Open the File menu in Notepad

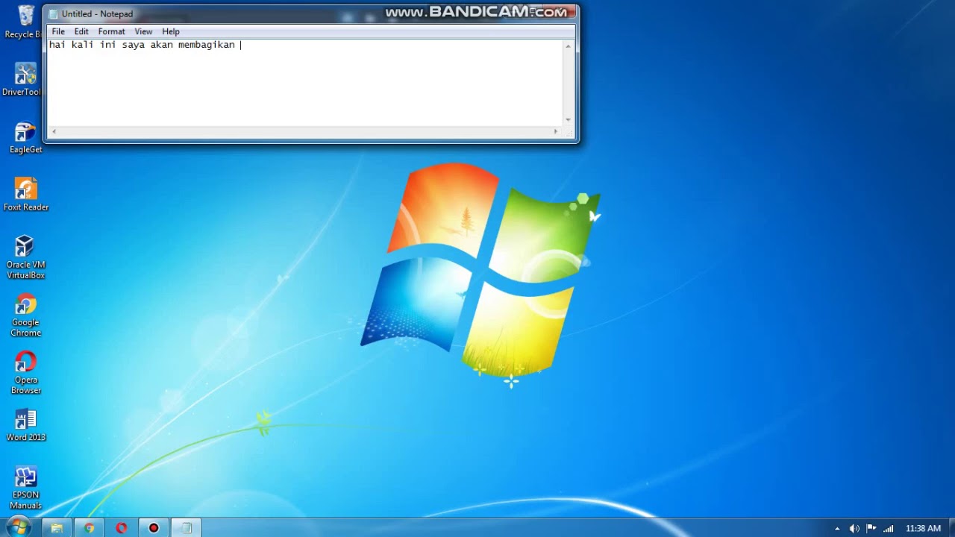58,31
